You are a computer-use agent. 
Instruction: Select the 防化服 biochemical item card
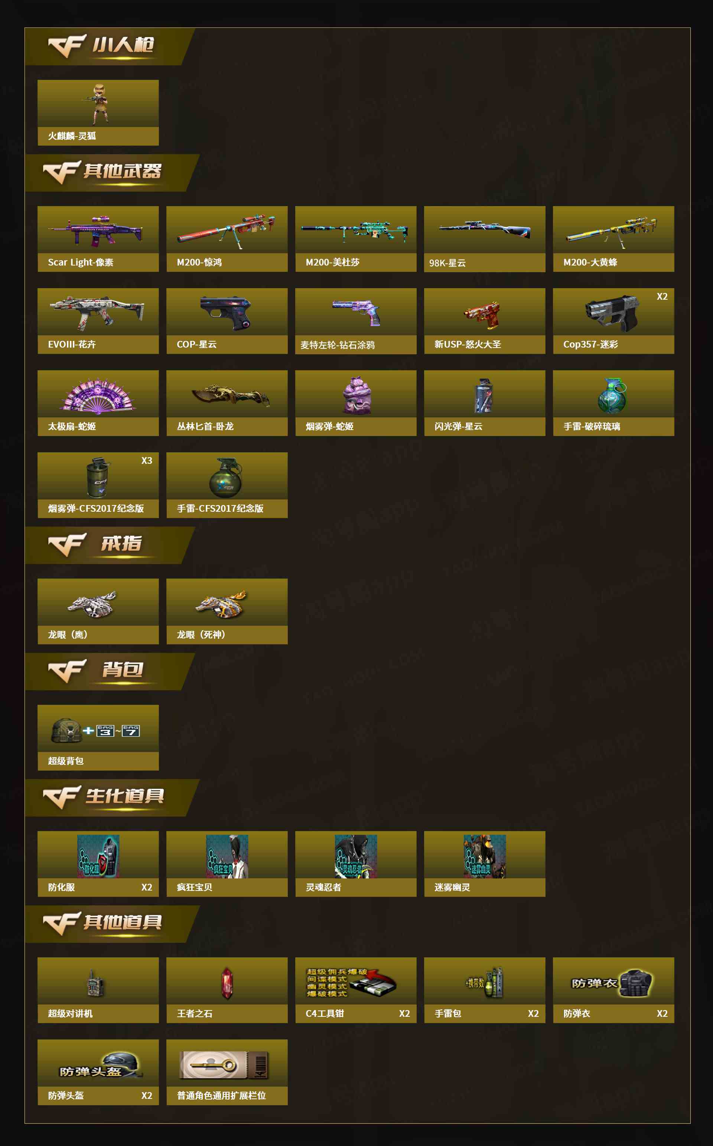(x=98, y=864)
